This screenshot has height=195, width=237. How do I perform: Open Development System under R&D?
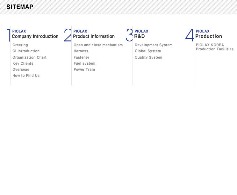154,45
